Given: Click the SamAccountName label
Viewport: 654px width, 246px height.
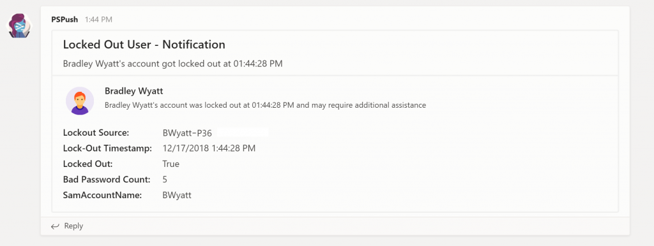Looking at the screenshot, I should [x=103, y=195].
